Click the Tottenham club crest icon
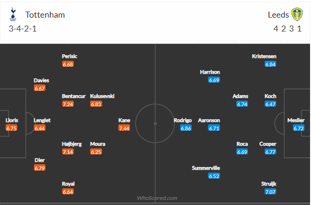Viewport: 311px width, 205px height. click(x=13, y=14)
